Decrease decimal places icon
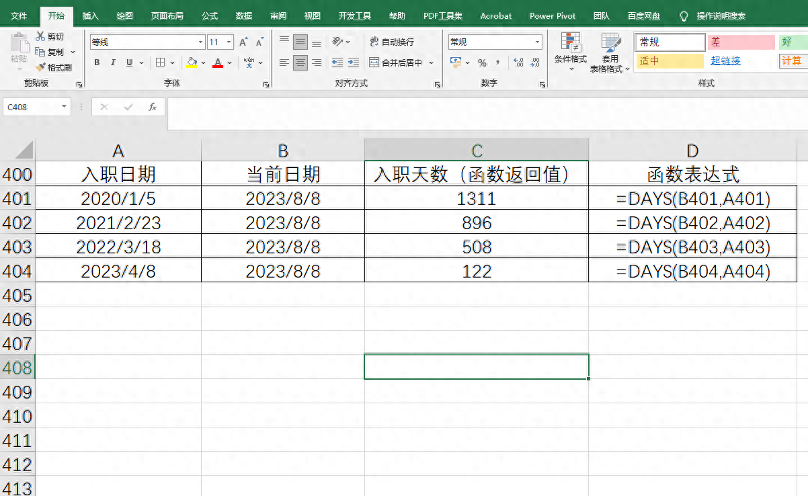808x496 pixels. 534,63
